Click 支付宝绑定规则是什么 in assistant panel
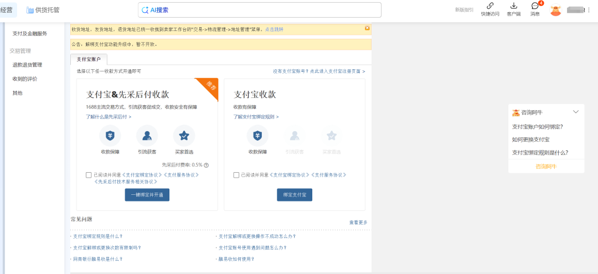598x274 pixels. click(x=540, y=152)
